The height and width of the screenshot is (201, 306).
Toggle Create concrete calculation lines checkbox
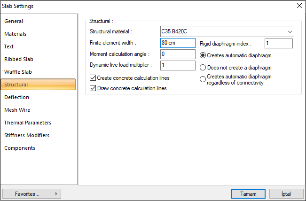93,78
